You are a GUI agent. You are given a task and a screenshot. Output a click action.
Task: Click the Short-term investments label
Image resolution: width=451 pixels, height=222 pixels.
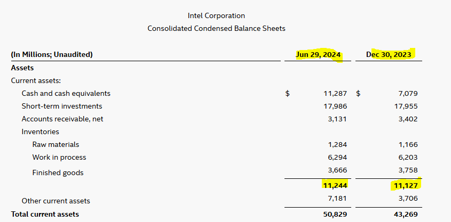pyautogui.click(x=62, y=106)
